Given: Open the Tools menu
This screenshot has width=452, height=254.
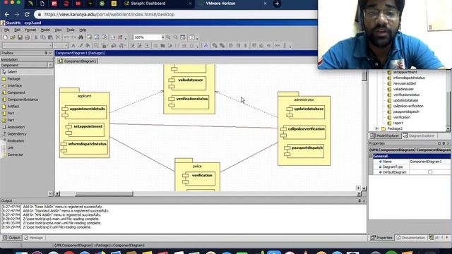Looking at the screenshot, I should pyautogui.click(x=71, y=30).
